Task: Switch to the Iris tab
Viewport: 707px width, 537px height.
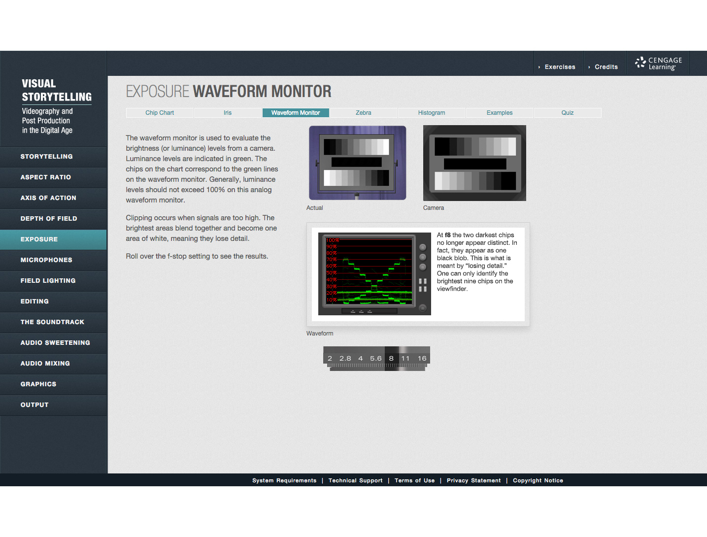Action: (x=228, y=113)
